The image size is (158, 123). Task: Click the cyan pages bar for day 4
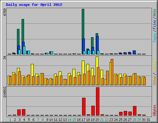[24, 50]
